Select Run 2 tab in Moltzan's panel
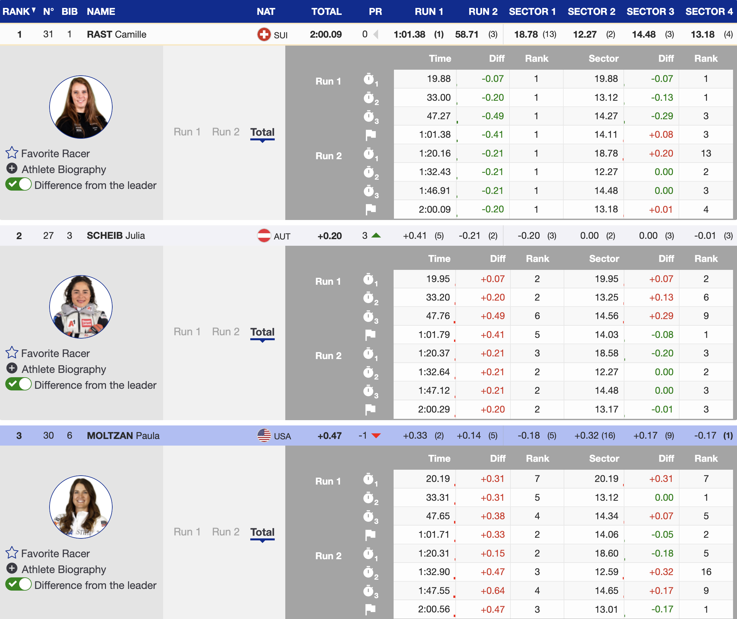 click(x=226, y=532)
